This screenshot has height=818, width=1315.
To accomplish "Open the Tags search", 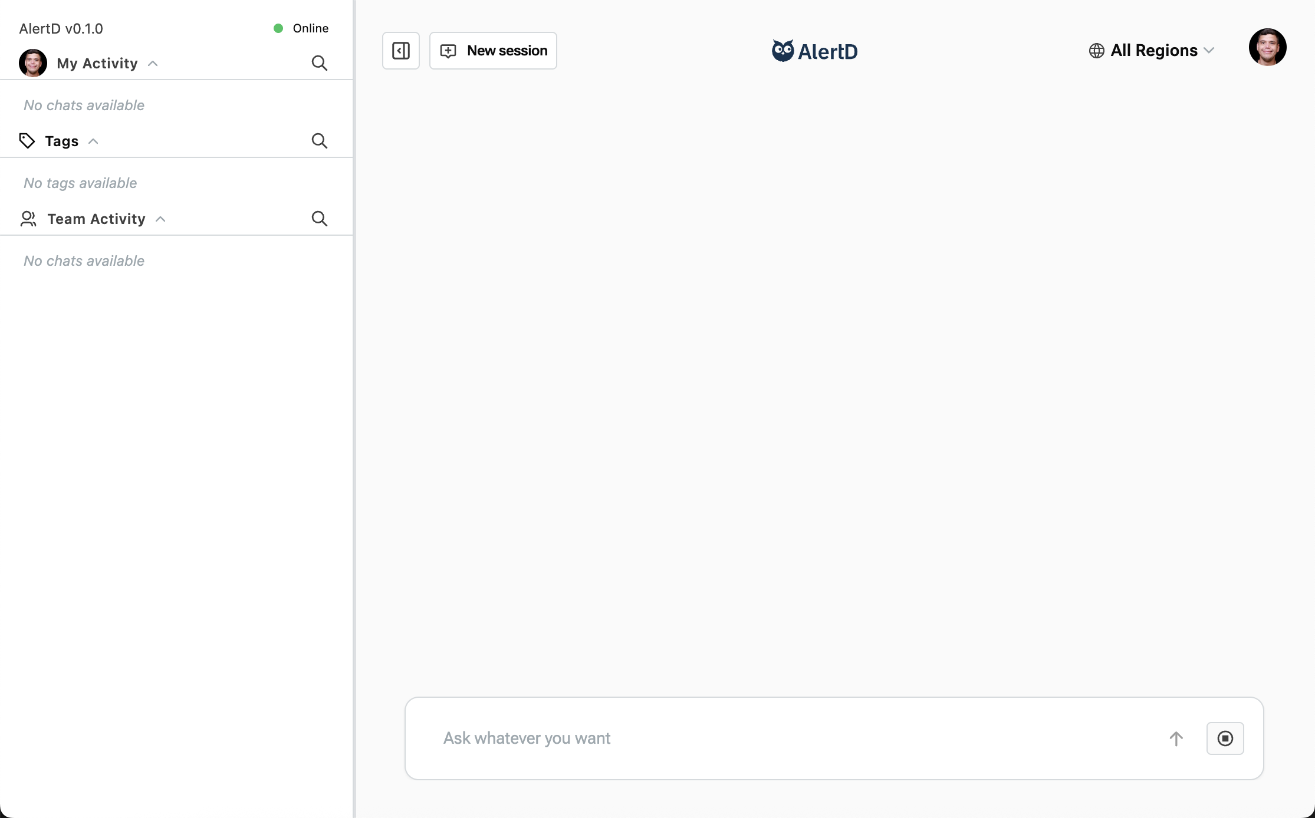I will (x=319, y=141).
